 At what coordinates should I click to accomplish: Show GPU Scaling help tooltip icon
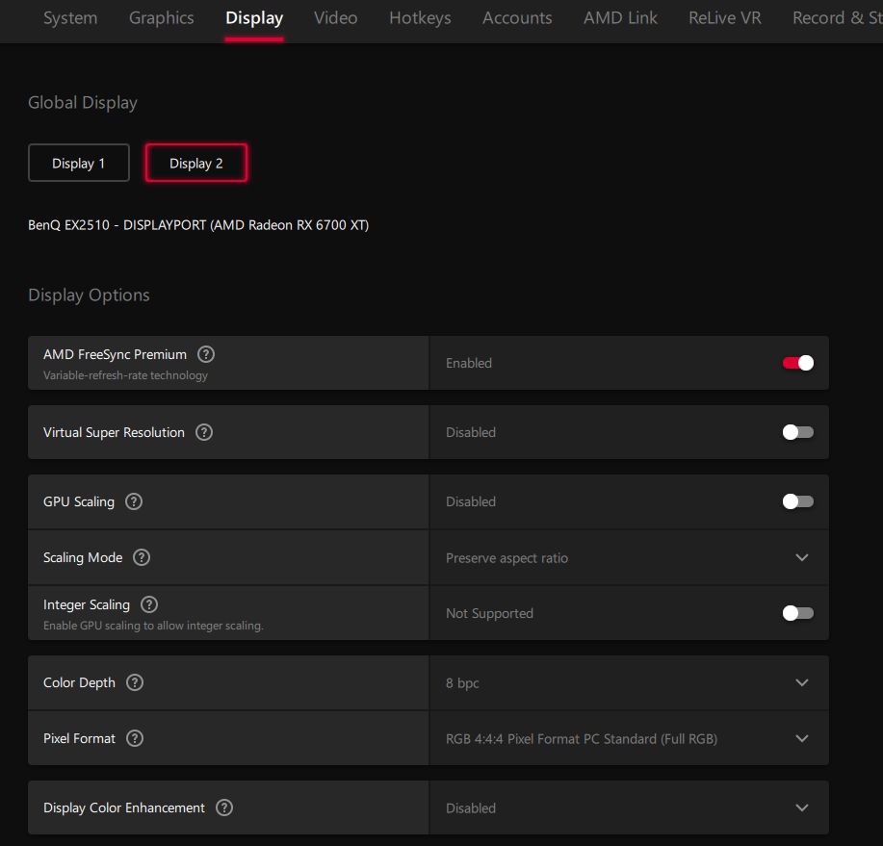(134, 501)
